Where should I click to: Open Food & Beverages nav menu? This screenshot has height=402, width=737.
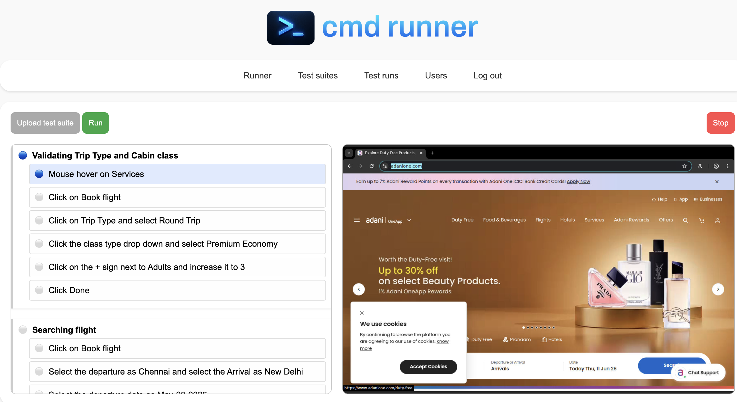pyautogui.click(x=504, y=219)
